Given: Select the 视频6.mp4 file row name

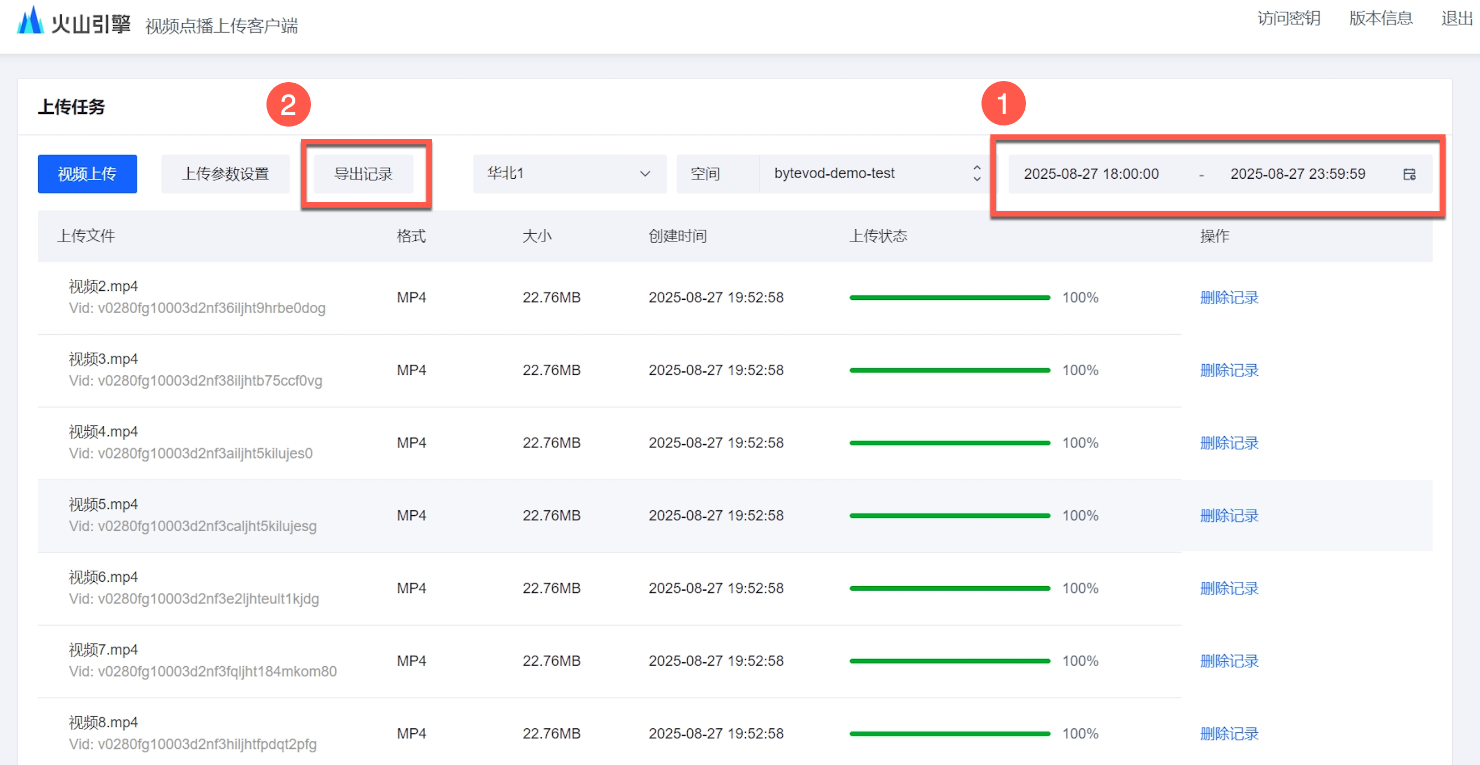Looking at the screenshot, I should (x=103, y=577).
